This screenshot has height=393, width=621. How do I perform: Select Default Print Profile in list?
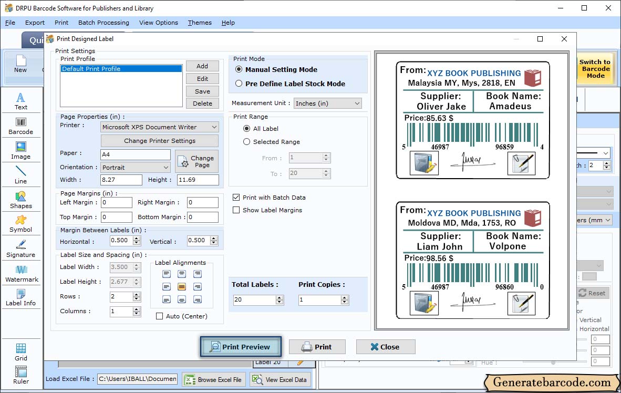pos(121,69)
